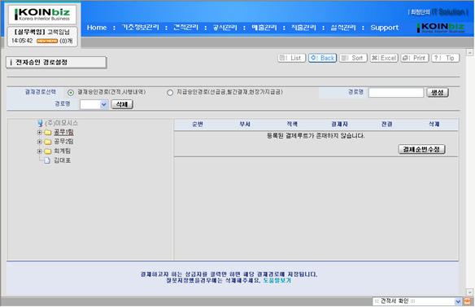Open the 지출관리 menu
Viewport: 475px width, 307px height.
pos(303,28)
